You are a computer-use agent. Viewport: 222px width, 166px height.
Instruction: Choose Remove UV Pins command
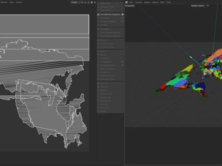point(111,7)
